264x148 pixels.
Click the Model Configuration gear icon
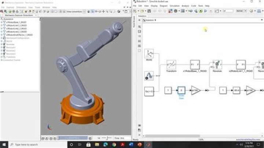point(176,11)
